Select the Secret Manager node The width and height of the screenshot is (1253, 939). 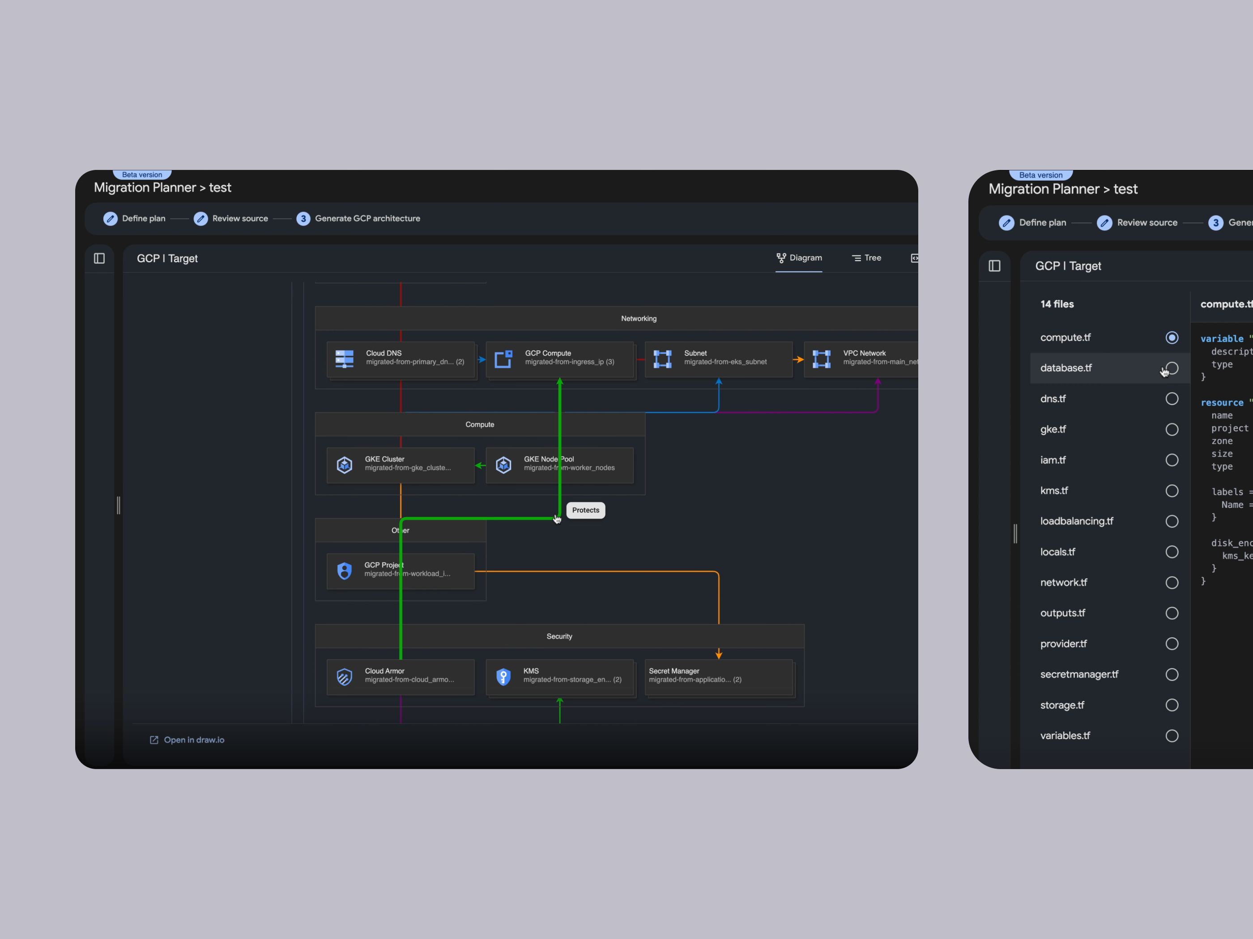718,677
